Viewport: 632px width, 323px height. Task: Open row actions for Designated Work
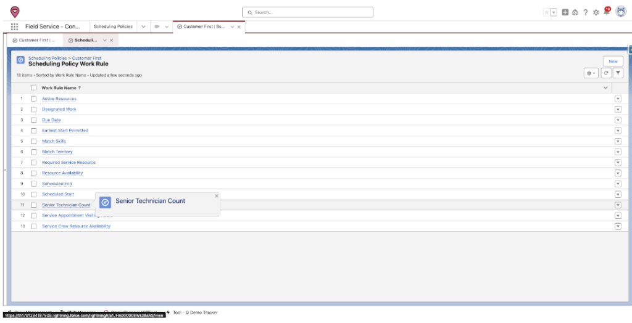click(x=617, y=109)
